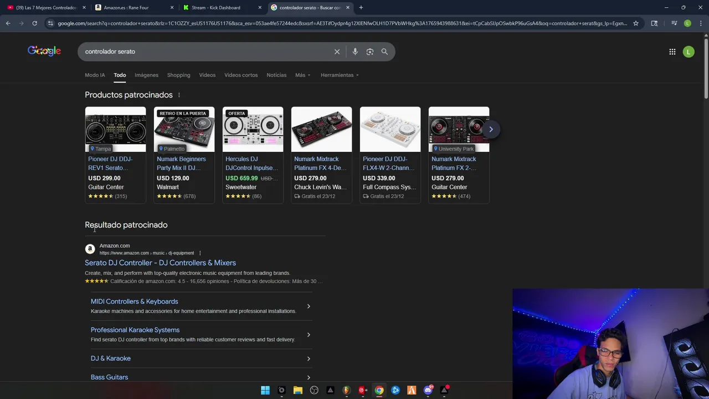This screenshot has height=399, width=709.
Task: View site information in address bar
Action: pos(50,23)
